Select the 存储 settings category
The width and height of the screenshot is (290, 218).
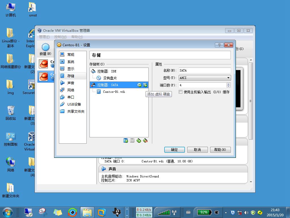pyautogui.click(x=73, y=76)
